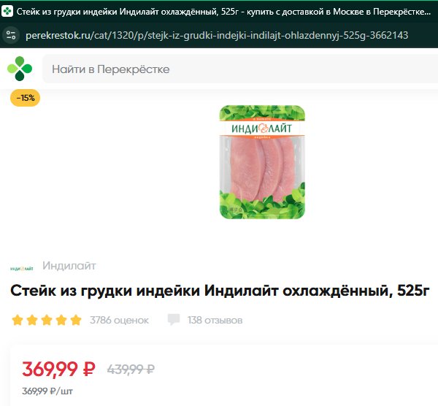Click the Perekrestok clover logo
Image resolution: width=438 pixels, height=406 pixels.
20,69
